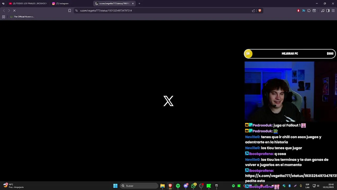Click the $0 gold coin indicator
The image size is (337, 190).
248,54
